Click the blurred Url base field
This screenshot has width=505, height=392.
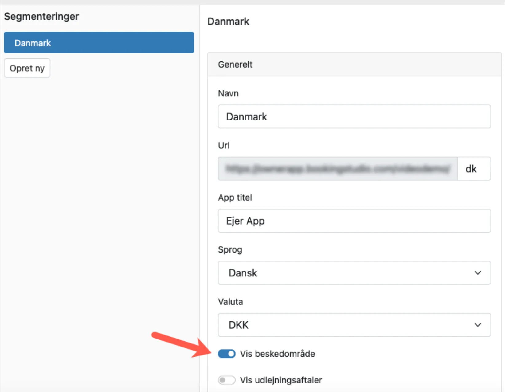coord(337,169)
